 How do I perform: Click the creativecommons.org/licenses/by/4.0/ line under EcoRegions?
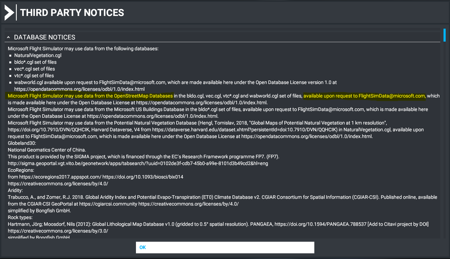tap(58, 184)
